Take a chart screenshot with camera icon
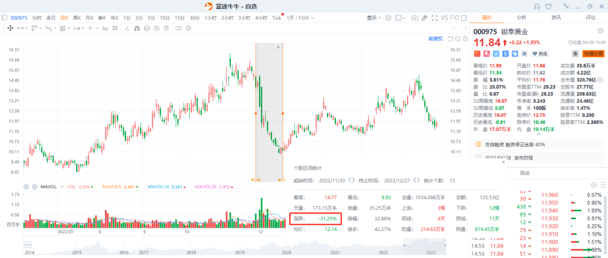This screenshot has width=608, height=258. point(415,18)
